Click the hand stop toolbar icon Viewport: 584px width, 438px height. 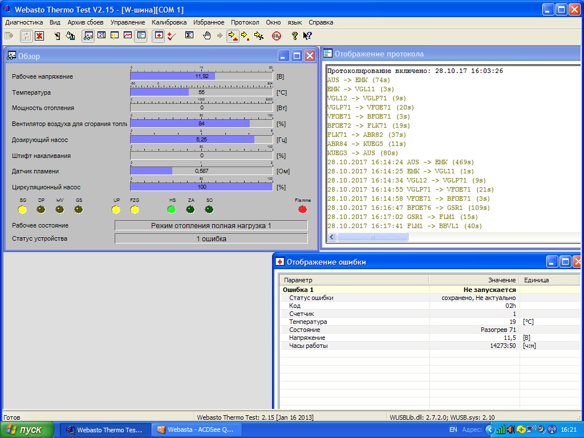tap(207, 36)
